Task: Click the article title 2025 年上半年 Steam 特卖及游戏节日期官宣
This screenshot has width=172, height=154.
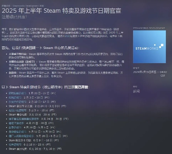Action: (x=62, y=11)
